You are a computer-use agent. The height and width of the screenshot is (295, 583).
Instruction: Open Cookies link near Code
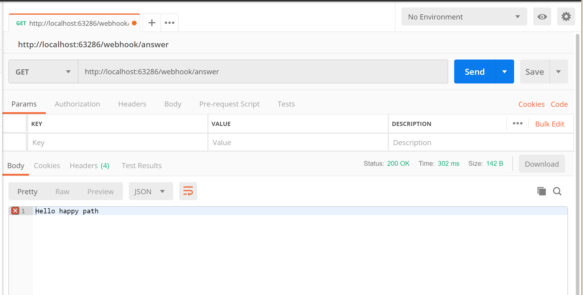531,104
